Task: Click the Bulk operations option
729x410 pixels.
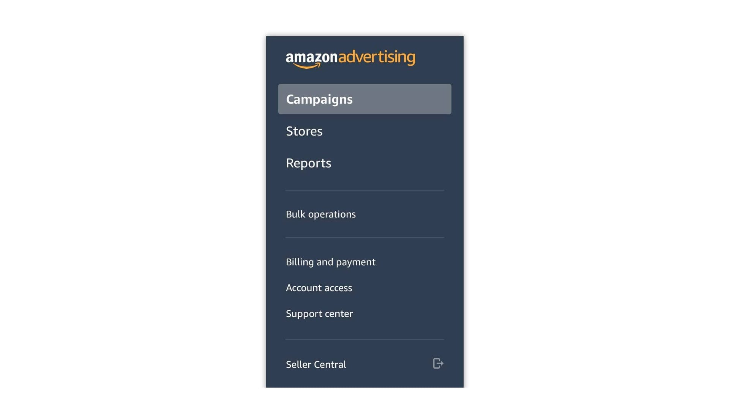Action: pos(321,214)
